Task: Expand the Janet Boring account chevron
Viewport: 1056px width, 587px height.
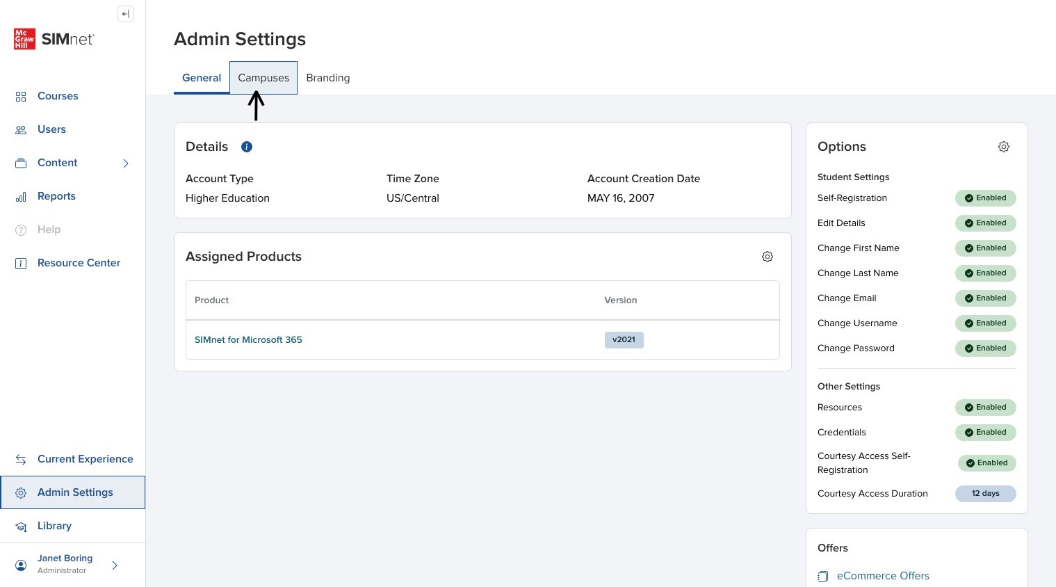Action: coord(115,565)
